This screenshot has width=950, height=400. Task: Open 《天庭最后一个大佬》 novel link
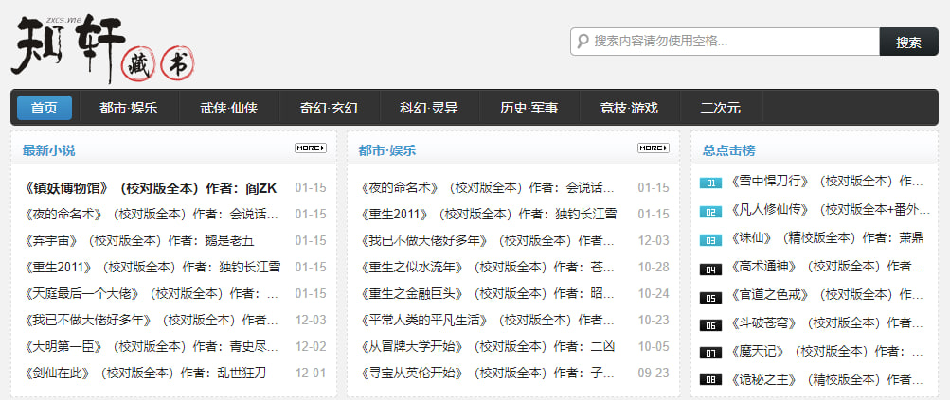click(x=151, y=293)
